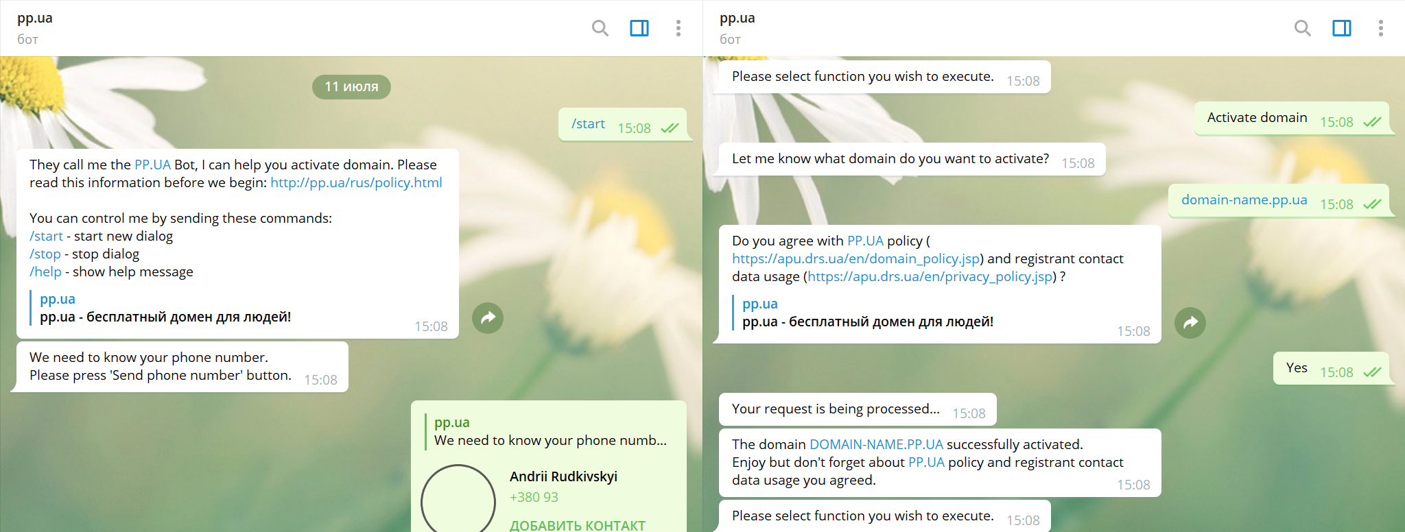Click Andrii Rudkivskyi contact avatar circle
The width and height of the screenshot is (1405, 532).
pos(458,500)
